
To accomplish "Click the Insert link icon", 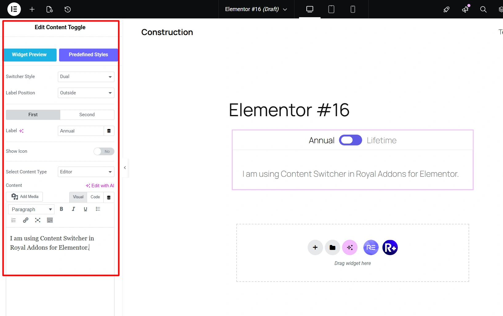I will (x=26, y=220).
